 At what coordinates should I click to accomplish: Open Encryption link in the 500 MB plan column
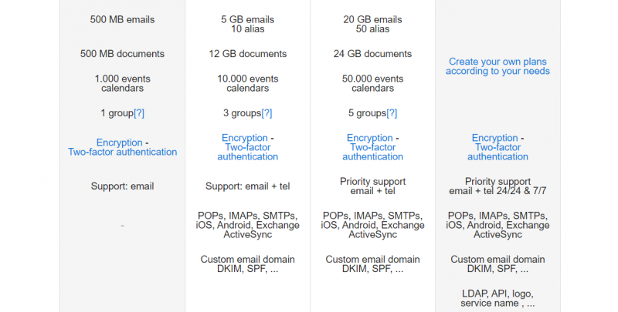coord(120,143)
